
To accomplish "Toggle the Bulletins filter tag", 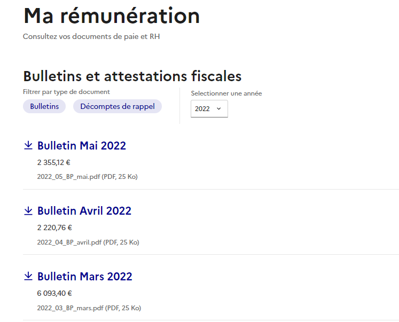I will coord(44,106).
